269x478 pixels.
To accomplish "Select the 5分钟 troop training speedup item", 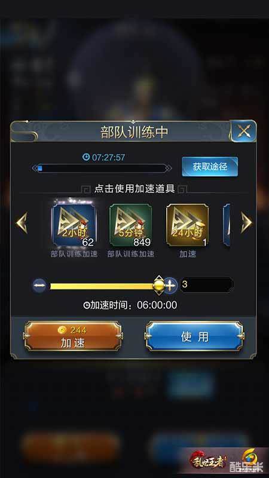I will [x=130, y=225].
